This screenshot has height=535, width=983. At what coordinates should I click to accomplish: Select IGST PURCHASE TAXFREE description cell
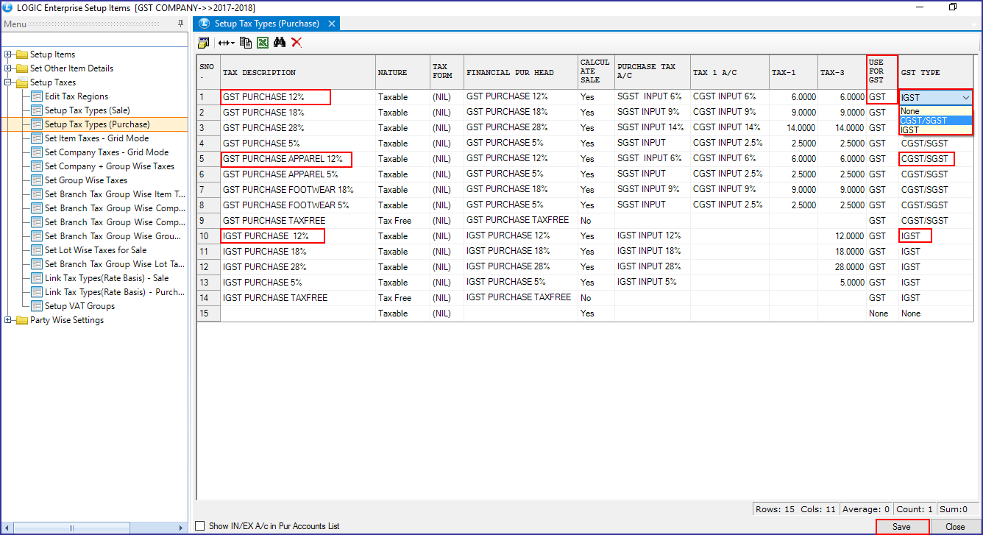coord(298,298)
